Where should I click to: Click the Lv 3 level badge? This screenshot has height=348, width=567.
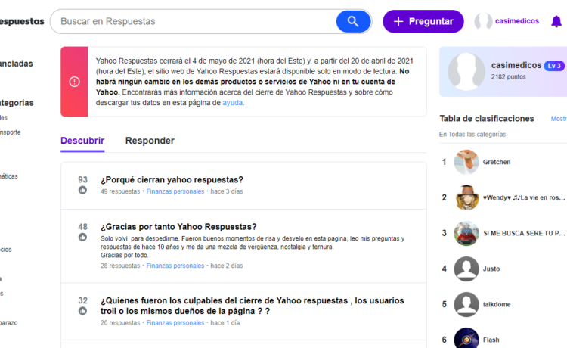(x=554, y=66)
